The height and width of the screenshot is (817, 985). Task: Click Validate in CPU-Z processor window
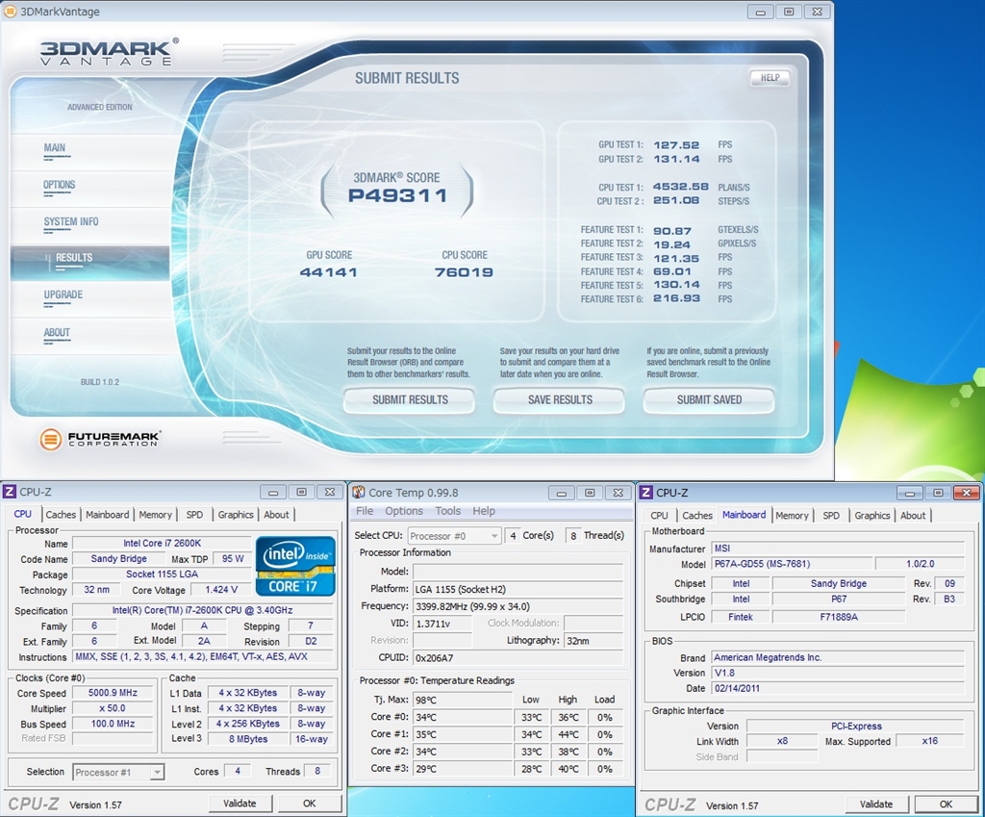pyautogui.click(x=240, y=804)
